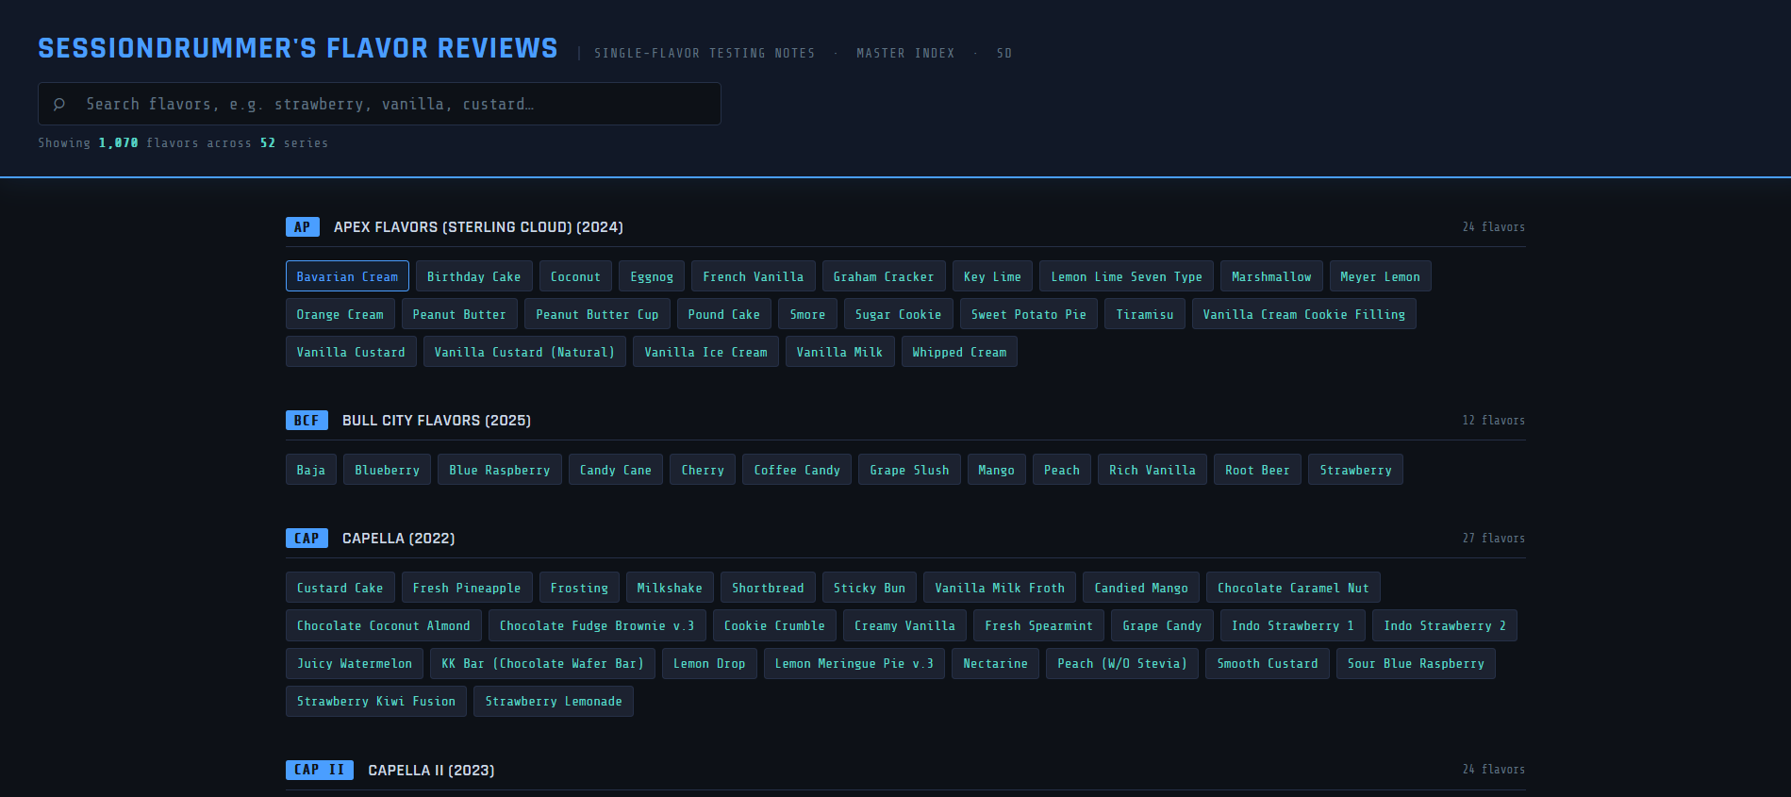1791x797 pixels.
Task: Open the Bavarian Cream flavor review
Action: (x=347, y=277)
